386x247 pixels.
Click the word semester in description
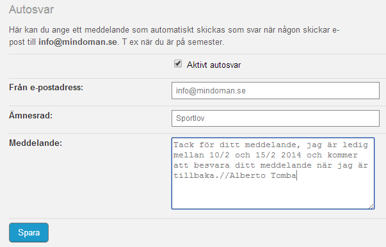pos(205,42)
